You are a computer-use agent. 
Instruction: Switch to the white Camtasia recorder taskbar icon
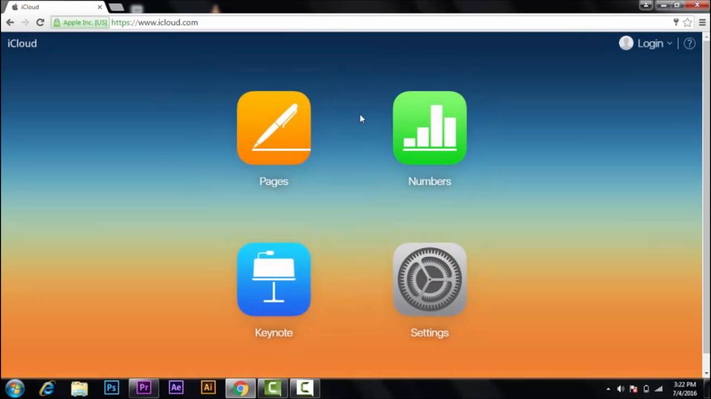305,388
